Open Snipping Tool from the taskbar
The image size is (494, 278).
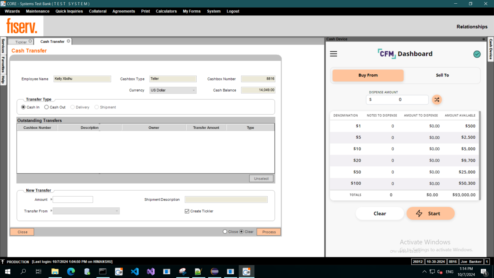point(183,272)
